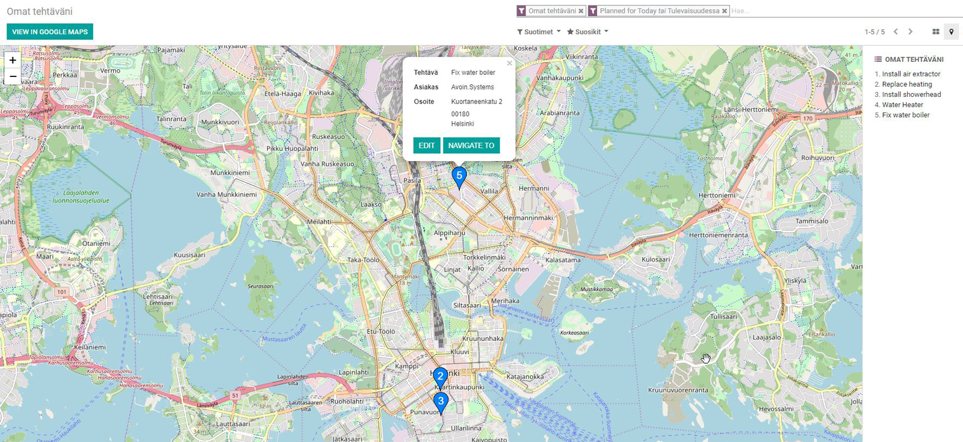
Task: Switch to map view icon
Action: [951, 32]
